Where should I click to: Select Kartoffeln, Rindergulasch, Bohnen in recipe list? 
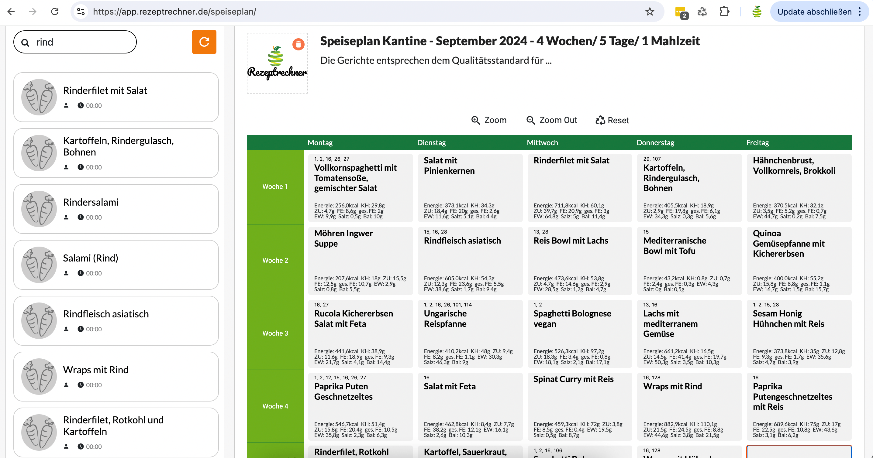pyautogui.click(x=116, y=153)
